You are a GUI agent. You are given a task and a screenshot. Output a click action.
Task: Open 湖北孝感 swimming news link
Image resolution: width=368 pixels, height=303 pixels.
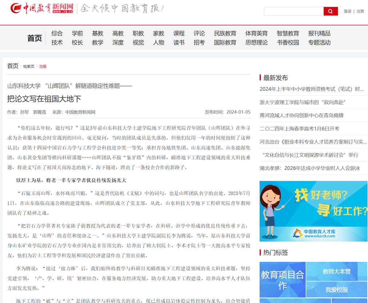point(310,168)
